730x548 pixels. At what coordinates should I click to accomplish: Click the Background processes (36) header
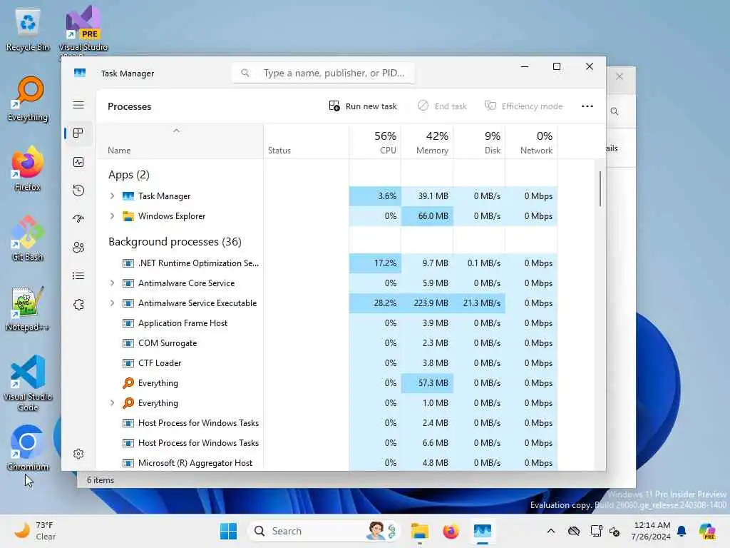click(x=175, y=242)
